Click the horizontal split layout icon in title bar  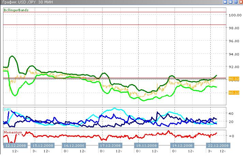[230, 2]
